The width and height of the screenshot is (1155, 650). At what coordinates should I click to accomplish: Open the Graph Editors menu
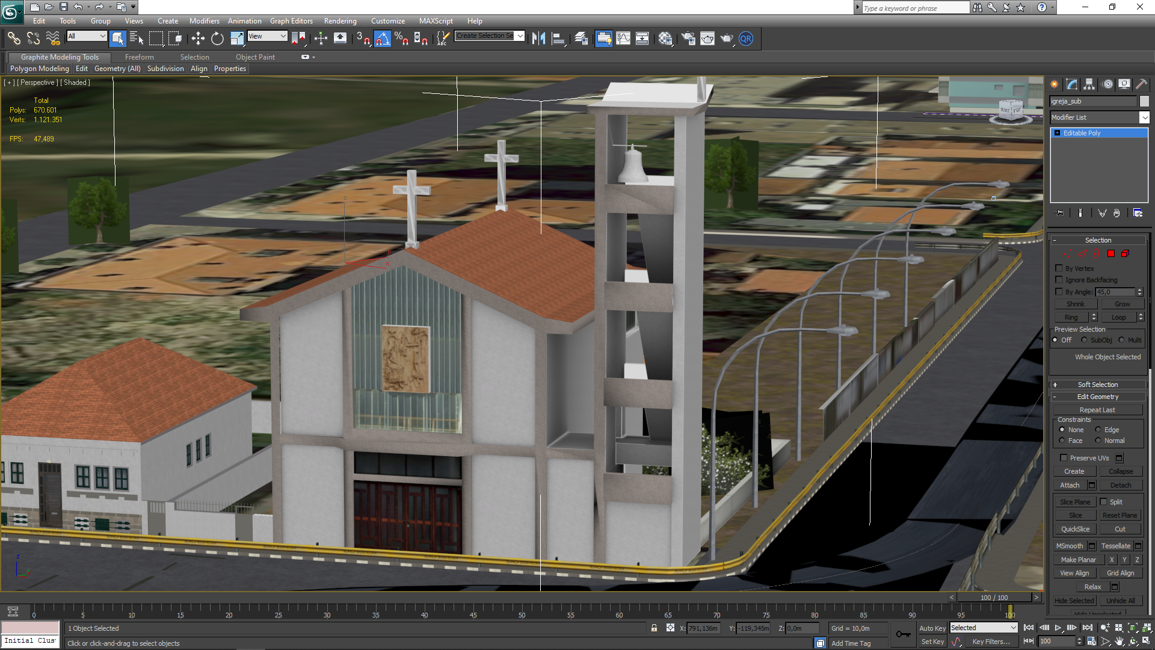(x=291, y=20)
